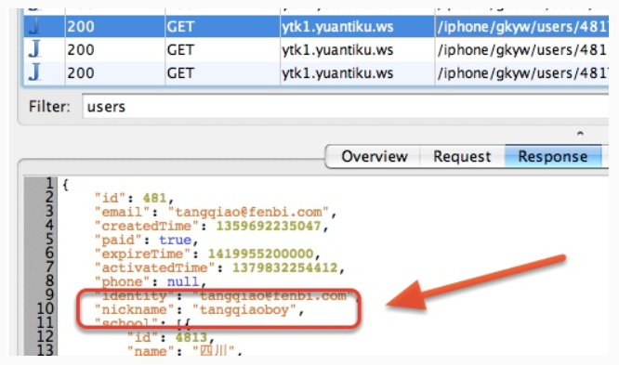Image resolution: width=619 pixels, height=365 pixels.
Task: Click the GET cell in the bottom request row
Action: click(x=222, y=73)
